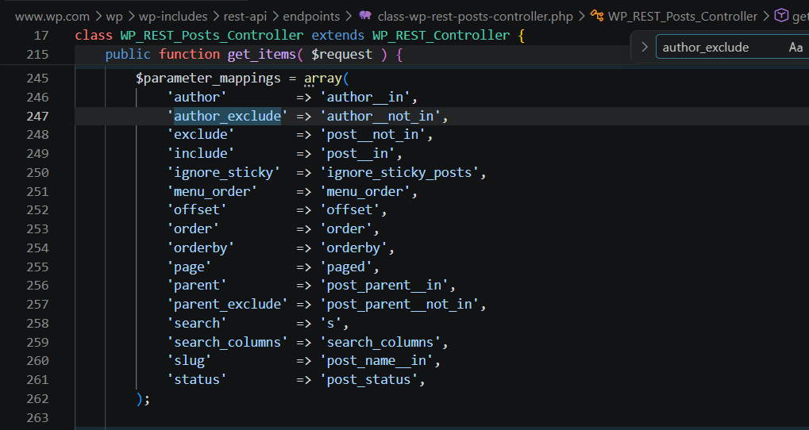Click the $parameter_mappings variable

pyautogui.click(x=209, y=79)
